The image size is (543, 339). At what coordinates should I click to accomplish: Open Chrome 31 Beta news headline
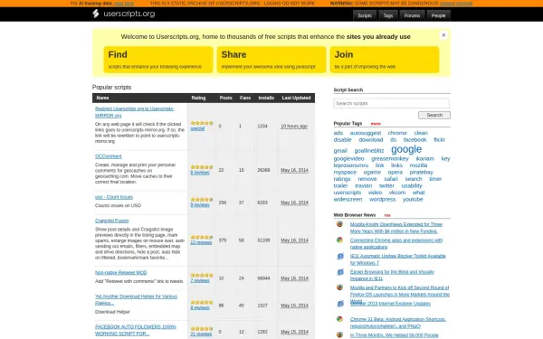397,323
